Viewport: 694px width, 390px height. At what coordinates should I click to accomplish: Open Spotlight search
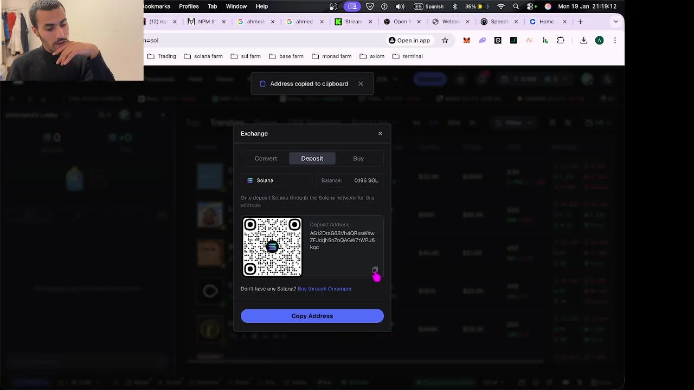coord(516,6)
